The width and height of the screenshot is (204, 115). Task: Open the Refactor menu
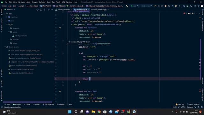(x=42, y=2)
